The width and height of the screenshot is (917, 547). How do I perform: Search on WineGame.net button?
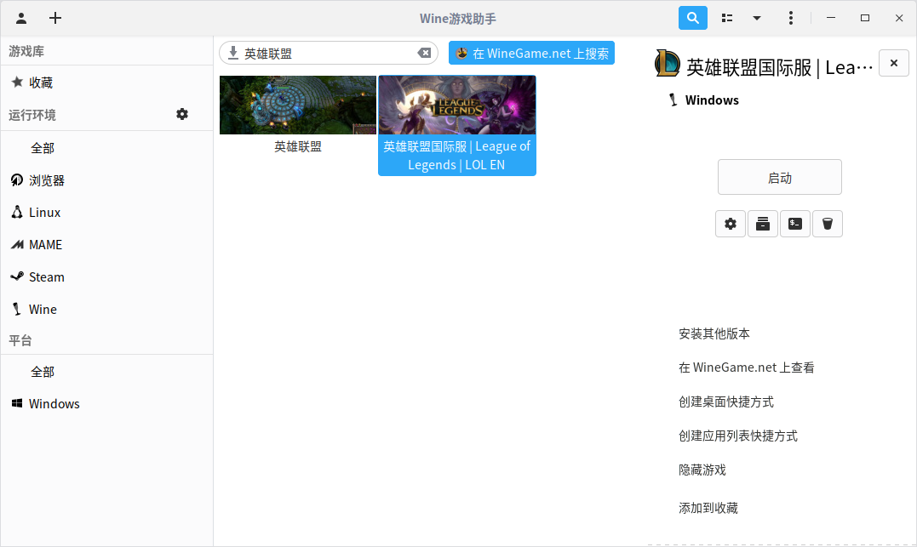coord(531,54)
